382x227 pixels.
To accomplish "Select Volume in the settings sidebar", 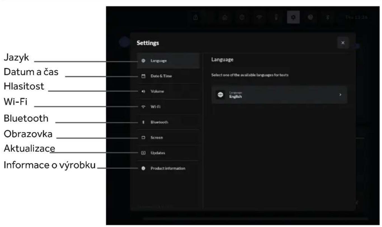I will (x=168, y=91).
